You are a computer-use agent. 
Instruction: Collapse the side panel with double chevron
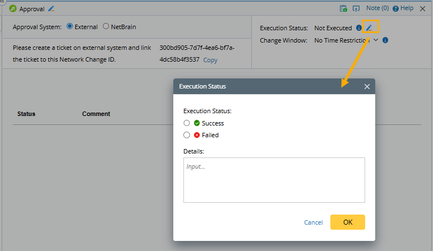(2, 2)
